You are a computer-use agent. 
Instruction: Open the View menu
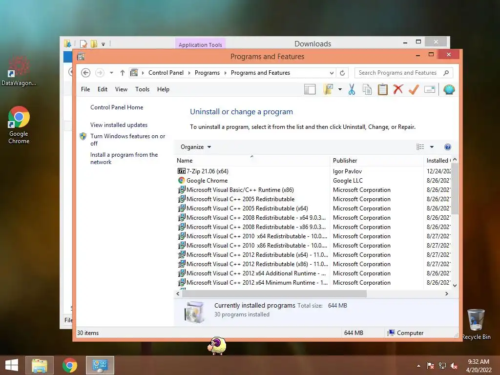121,89
